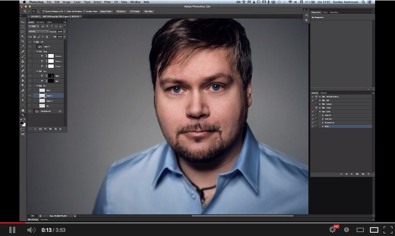Switch to the Channels tab

tap(40, 22)
